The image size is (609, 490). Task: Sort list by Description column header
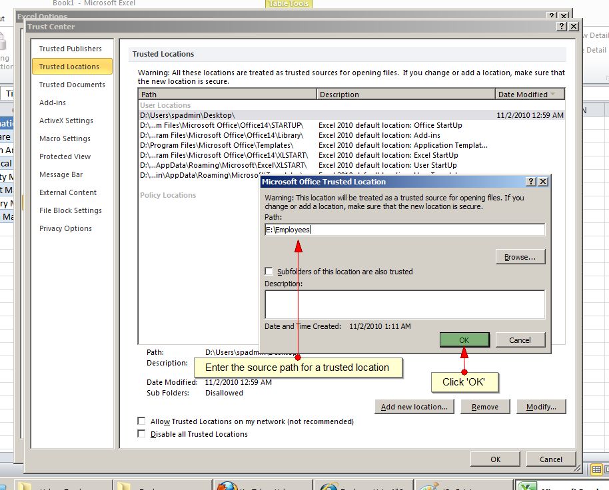point(406,95)
